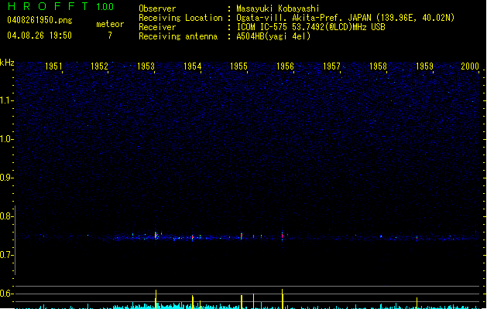This screenshot has height=309, width=487.
Task: Click the 1952 time axis label
Action: [99, 66]
